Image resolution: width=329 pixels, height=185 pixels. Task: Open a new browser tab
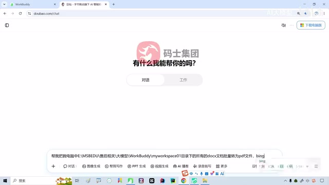pyautogui.click(x=114, y=4)
